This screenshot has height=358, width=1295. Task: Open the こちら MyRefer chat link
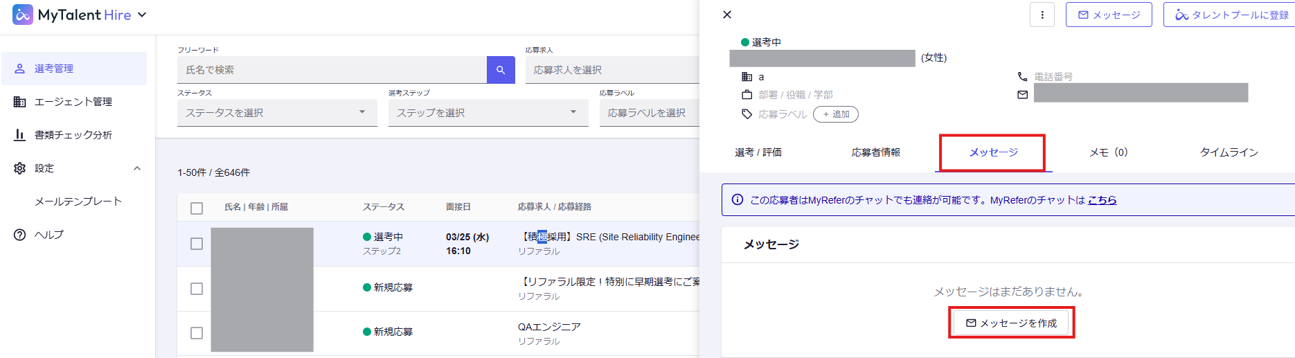pos(1102,200)
